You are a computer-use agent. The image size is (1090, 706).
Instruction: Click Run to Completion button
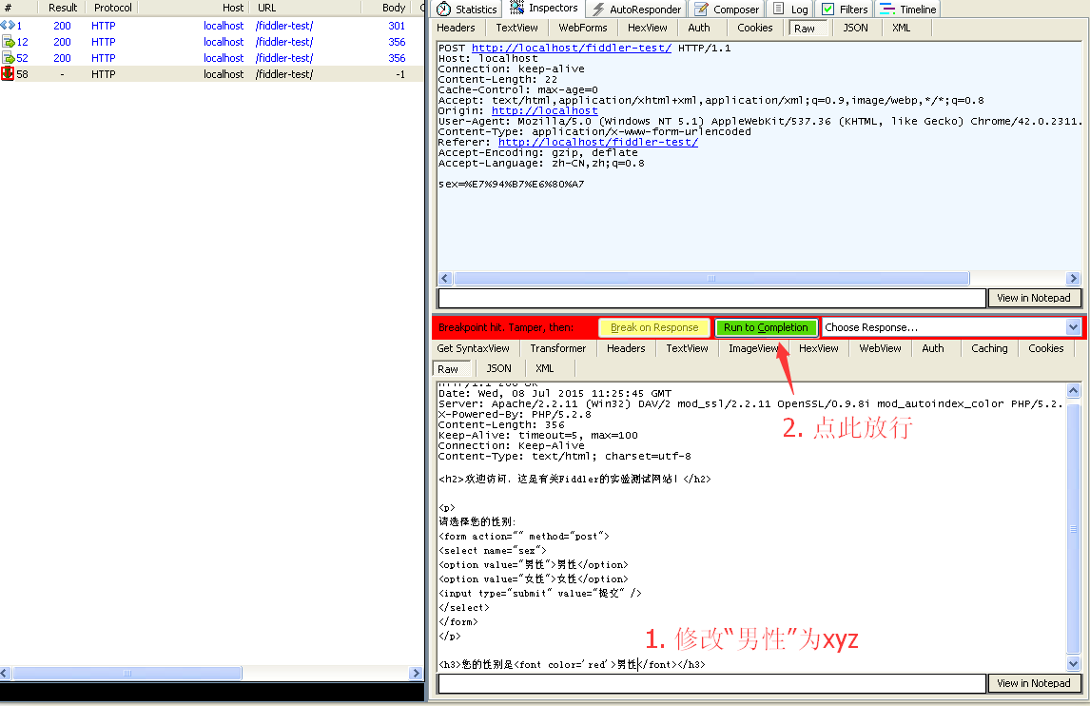click(x=766, y=327)
